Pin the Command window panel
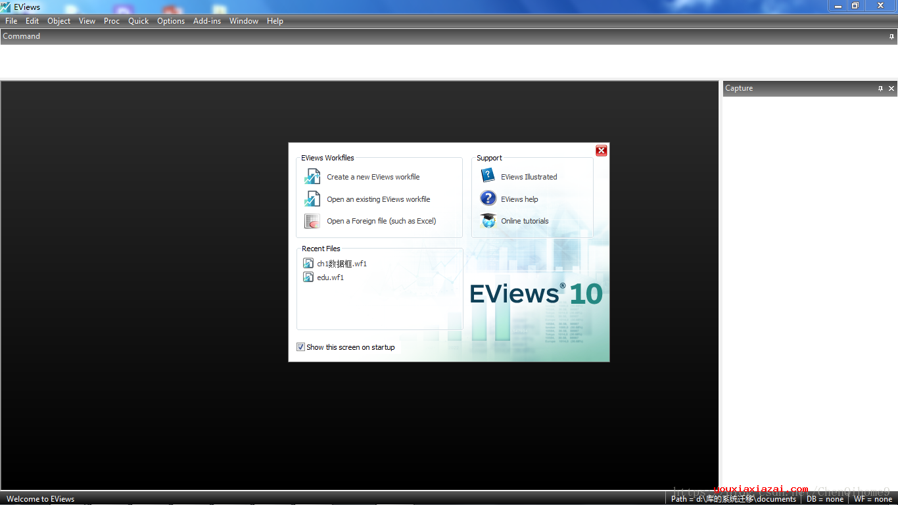Viewport: 898px width, 505px height. point(891,37)
